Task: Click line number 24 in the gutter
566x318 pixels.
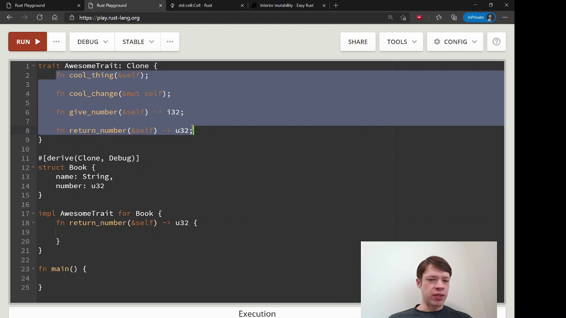Action: click(25, 278)
